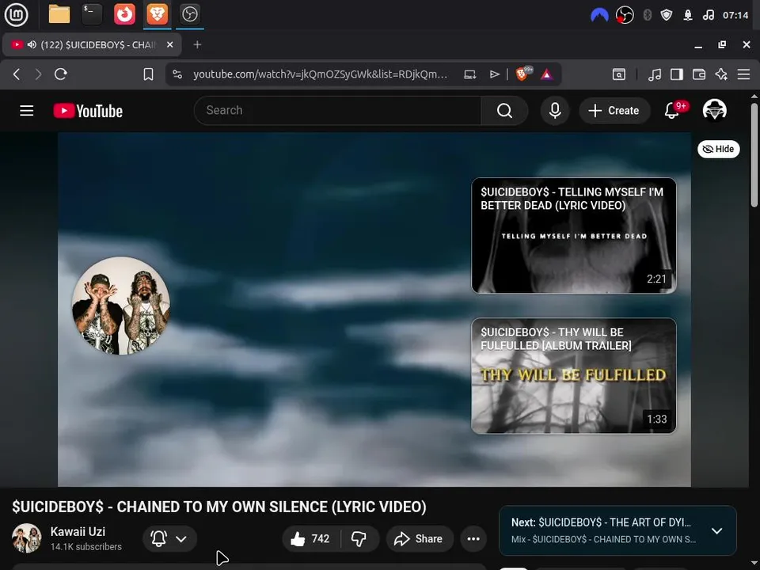Go forward to the next page
The width and height of the screenshot is (760, 570).
pyautogui.click(x=38, y=74)
